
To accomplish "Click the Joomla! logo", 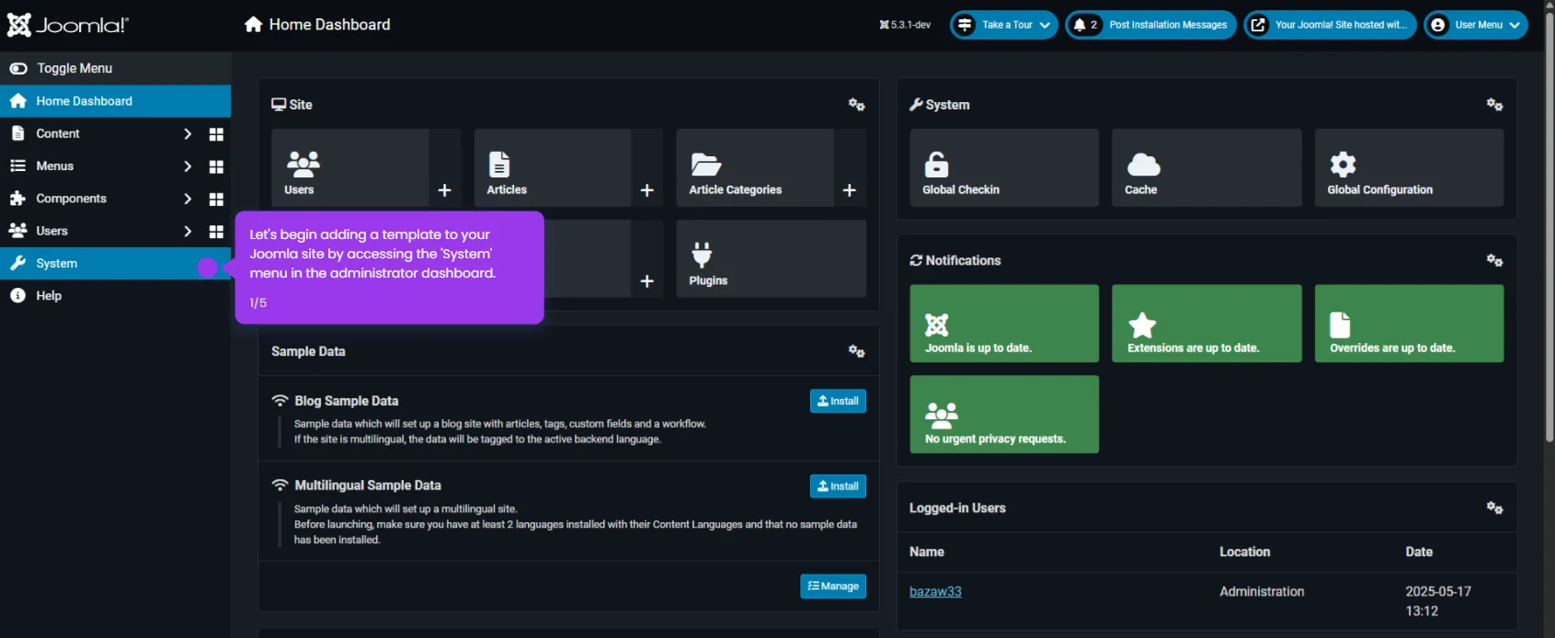I will tap(68, 25).
